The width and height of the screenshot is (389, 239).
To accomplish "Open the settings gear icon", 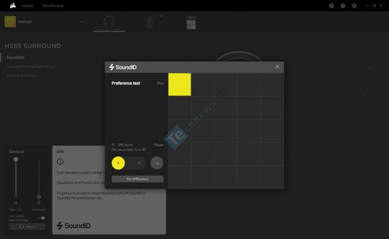I will click(354, 5).
